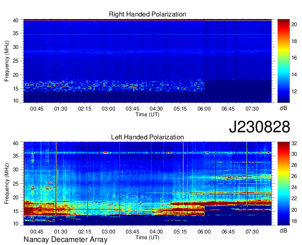Click the Right Handed Polarization title

pyautogui.click(x=147, y=14)
